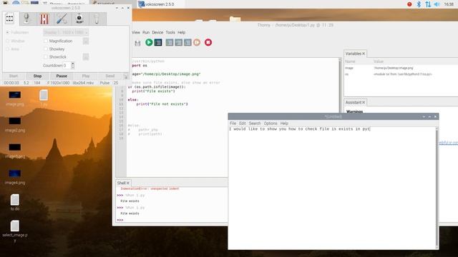Select image.png desktop icon

click(x=15, y=99)
